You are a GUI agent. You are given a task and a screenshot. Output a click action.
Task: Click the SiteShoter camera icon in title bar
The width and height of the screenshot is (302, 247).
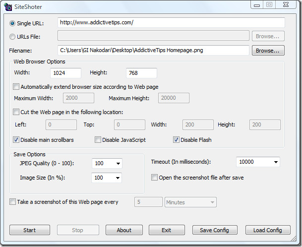pyautogui.click(x=8, y=7)
